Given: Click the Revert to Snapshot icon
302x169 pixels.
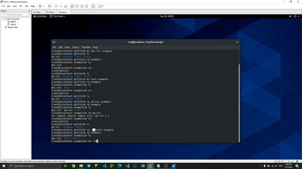Looking at the screenshot, I should [61, 6].
